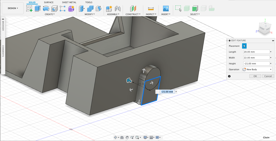The width and height of the screenshot is (276, 141).
Task: Click the Width input field
Action: (x=256, y=58)
